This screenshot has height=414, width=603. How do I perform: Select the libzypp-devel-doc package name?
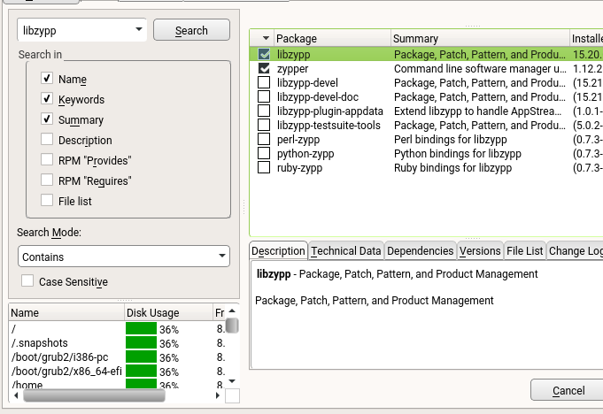pos(318,96)
